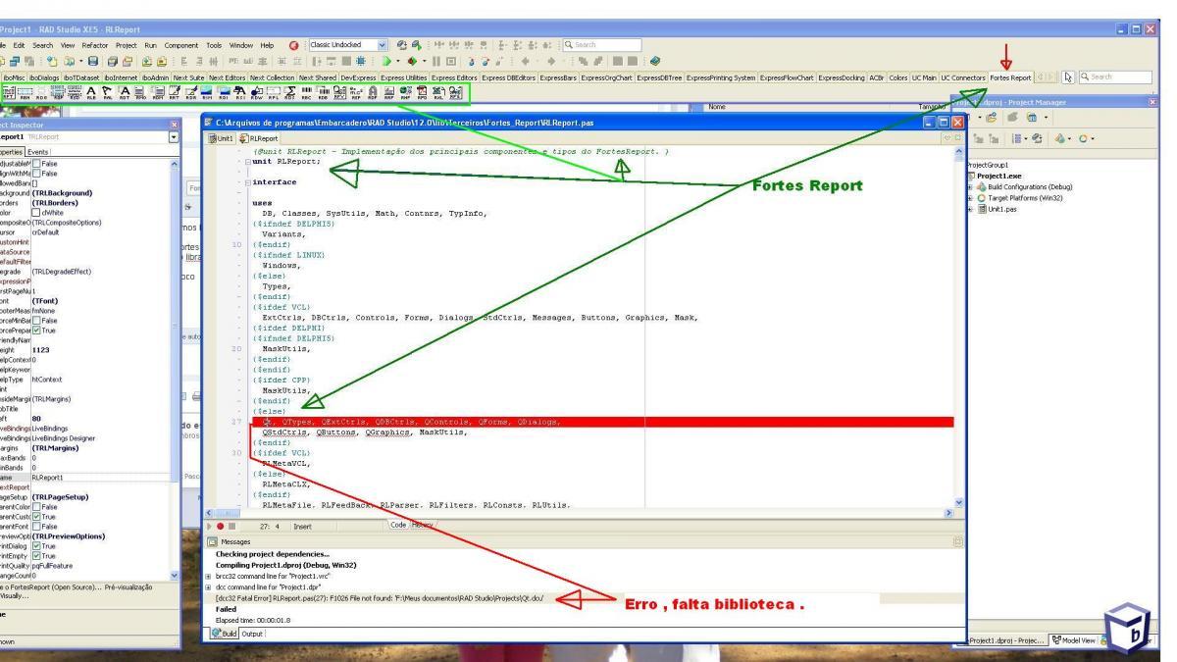Expand the Unit1.pas tree node
The width and height of the screenshot is (1177, 662).
[x=969, y=209]
